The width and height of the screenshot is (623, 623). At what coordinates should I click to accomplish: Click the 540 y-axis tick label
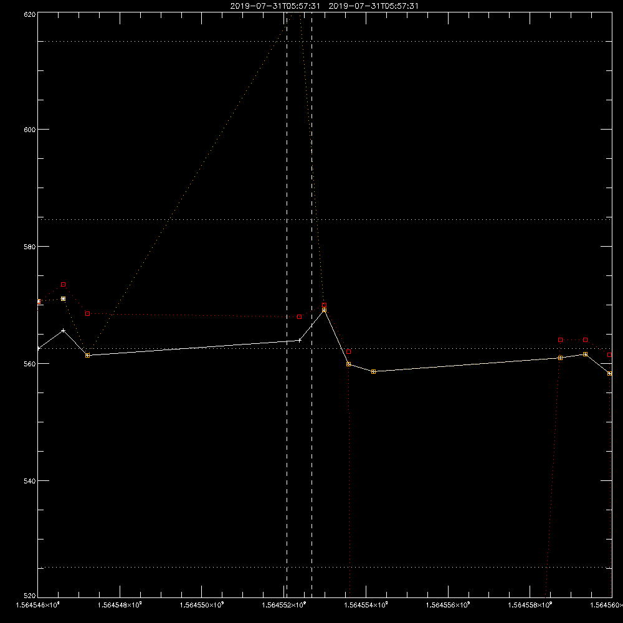30,481
